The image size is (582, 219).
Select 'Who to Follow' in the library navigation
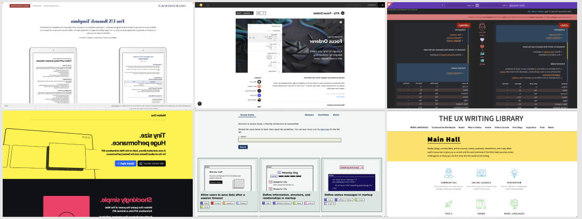pyautogui.click(x=474, y=128)
